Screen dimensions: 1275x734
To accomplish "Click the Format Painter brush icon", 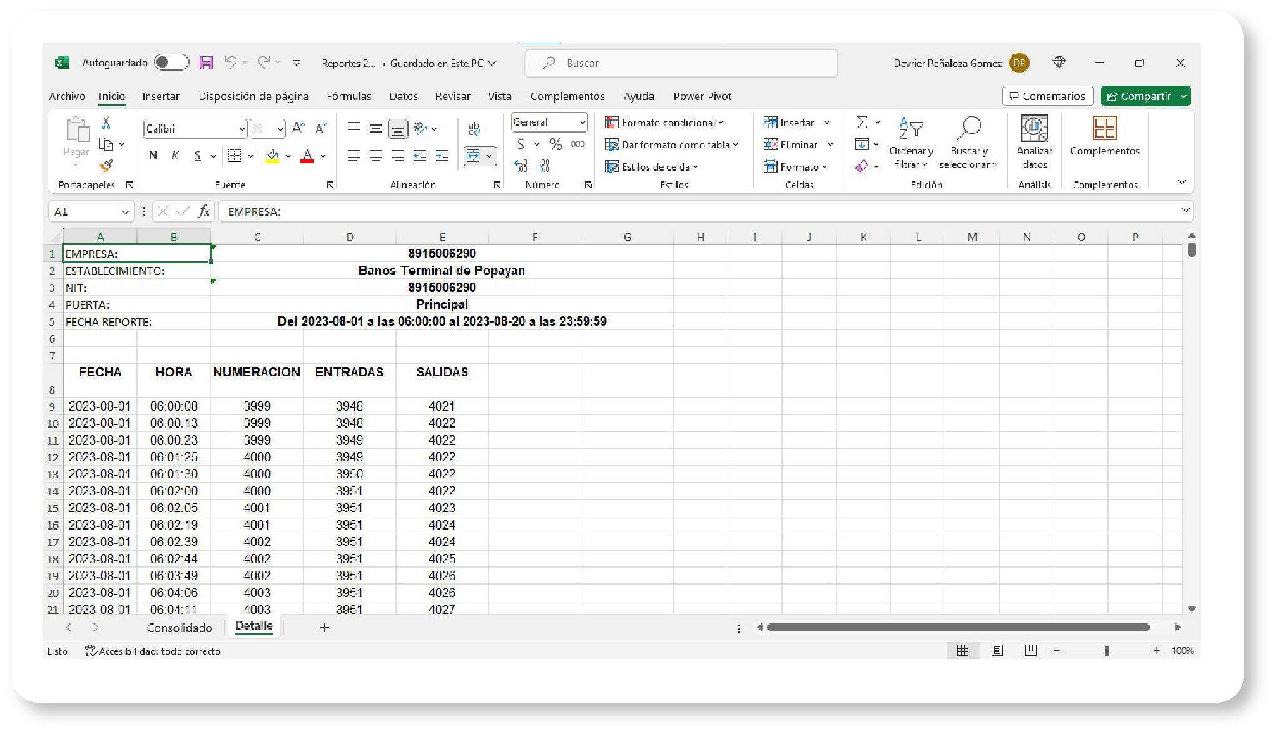I will (106, 166).
